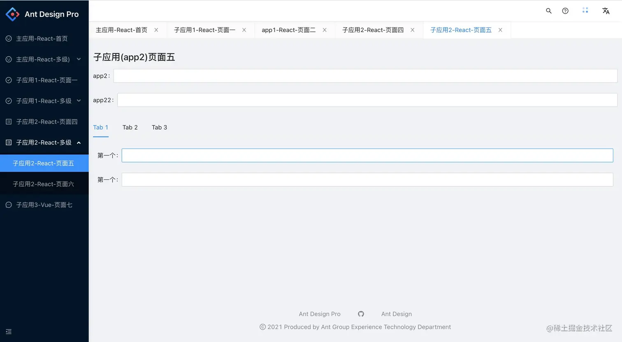Collapse the sidebar using the bottom-left toggle
622x342 pixels.
[8, 331]
